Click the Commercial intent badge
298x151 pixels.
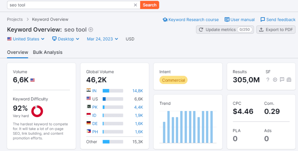[x=173, y=80]
